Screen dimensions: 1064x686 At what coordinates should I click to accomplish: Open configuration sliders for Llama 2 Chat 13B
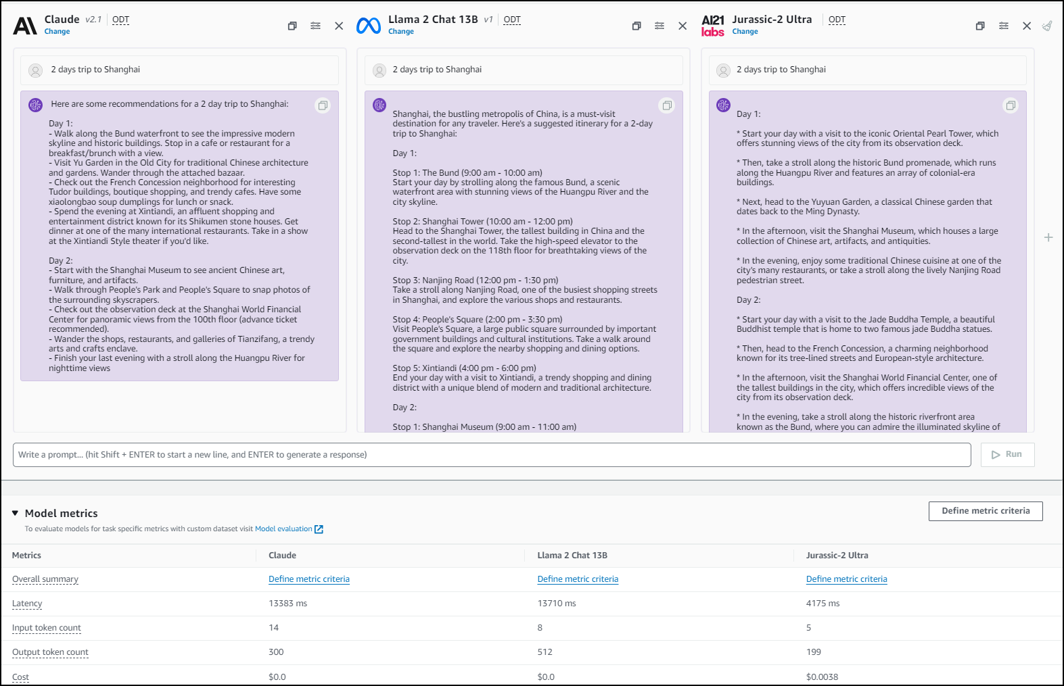tap(660, 26)
